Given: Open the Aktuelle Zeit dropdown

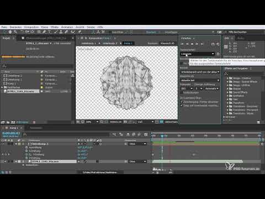Looking at the screenshot, I should click(200, 80).
